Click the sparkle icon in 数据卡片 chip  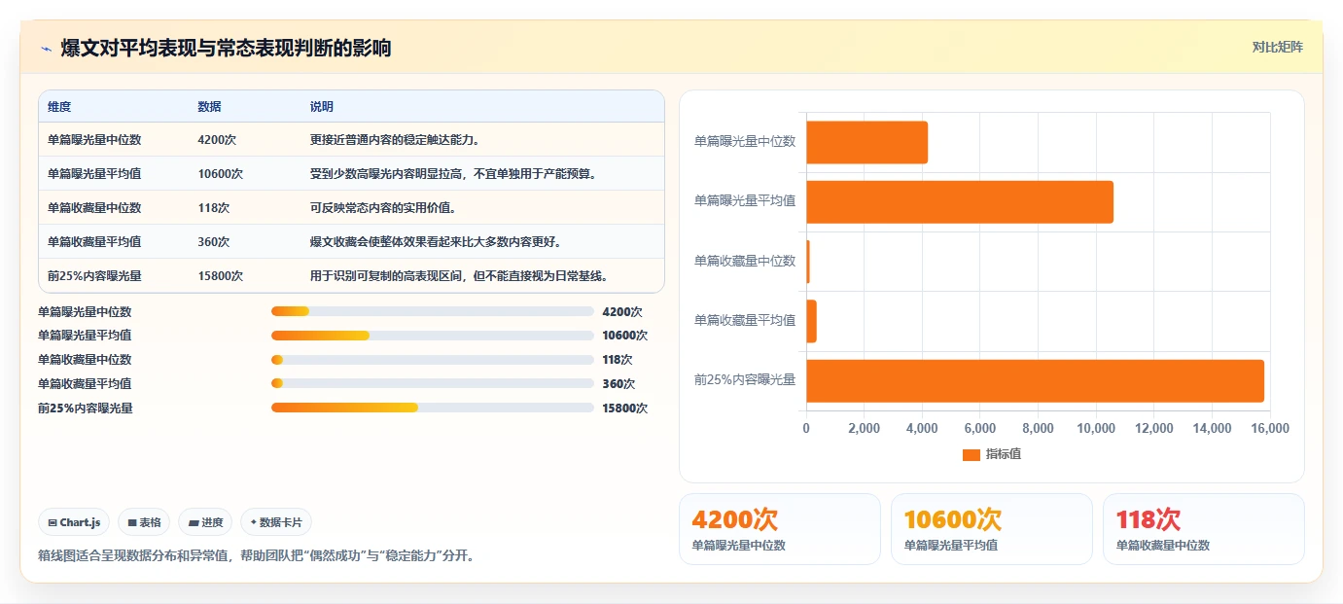[x=253, y=522]
